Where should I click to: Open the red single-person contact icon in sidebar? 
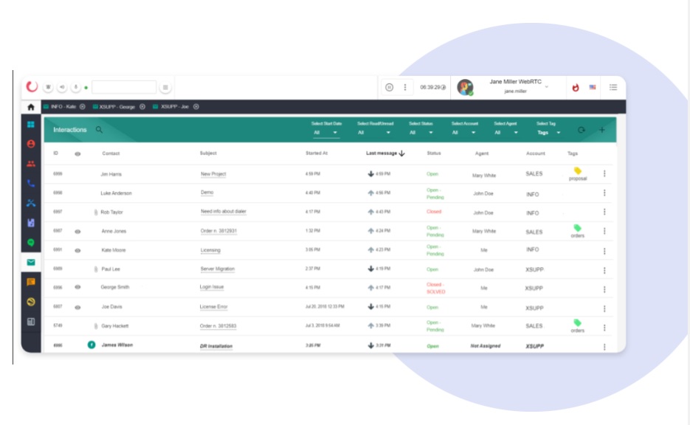click(x=31, y=144)
